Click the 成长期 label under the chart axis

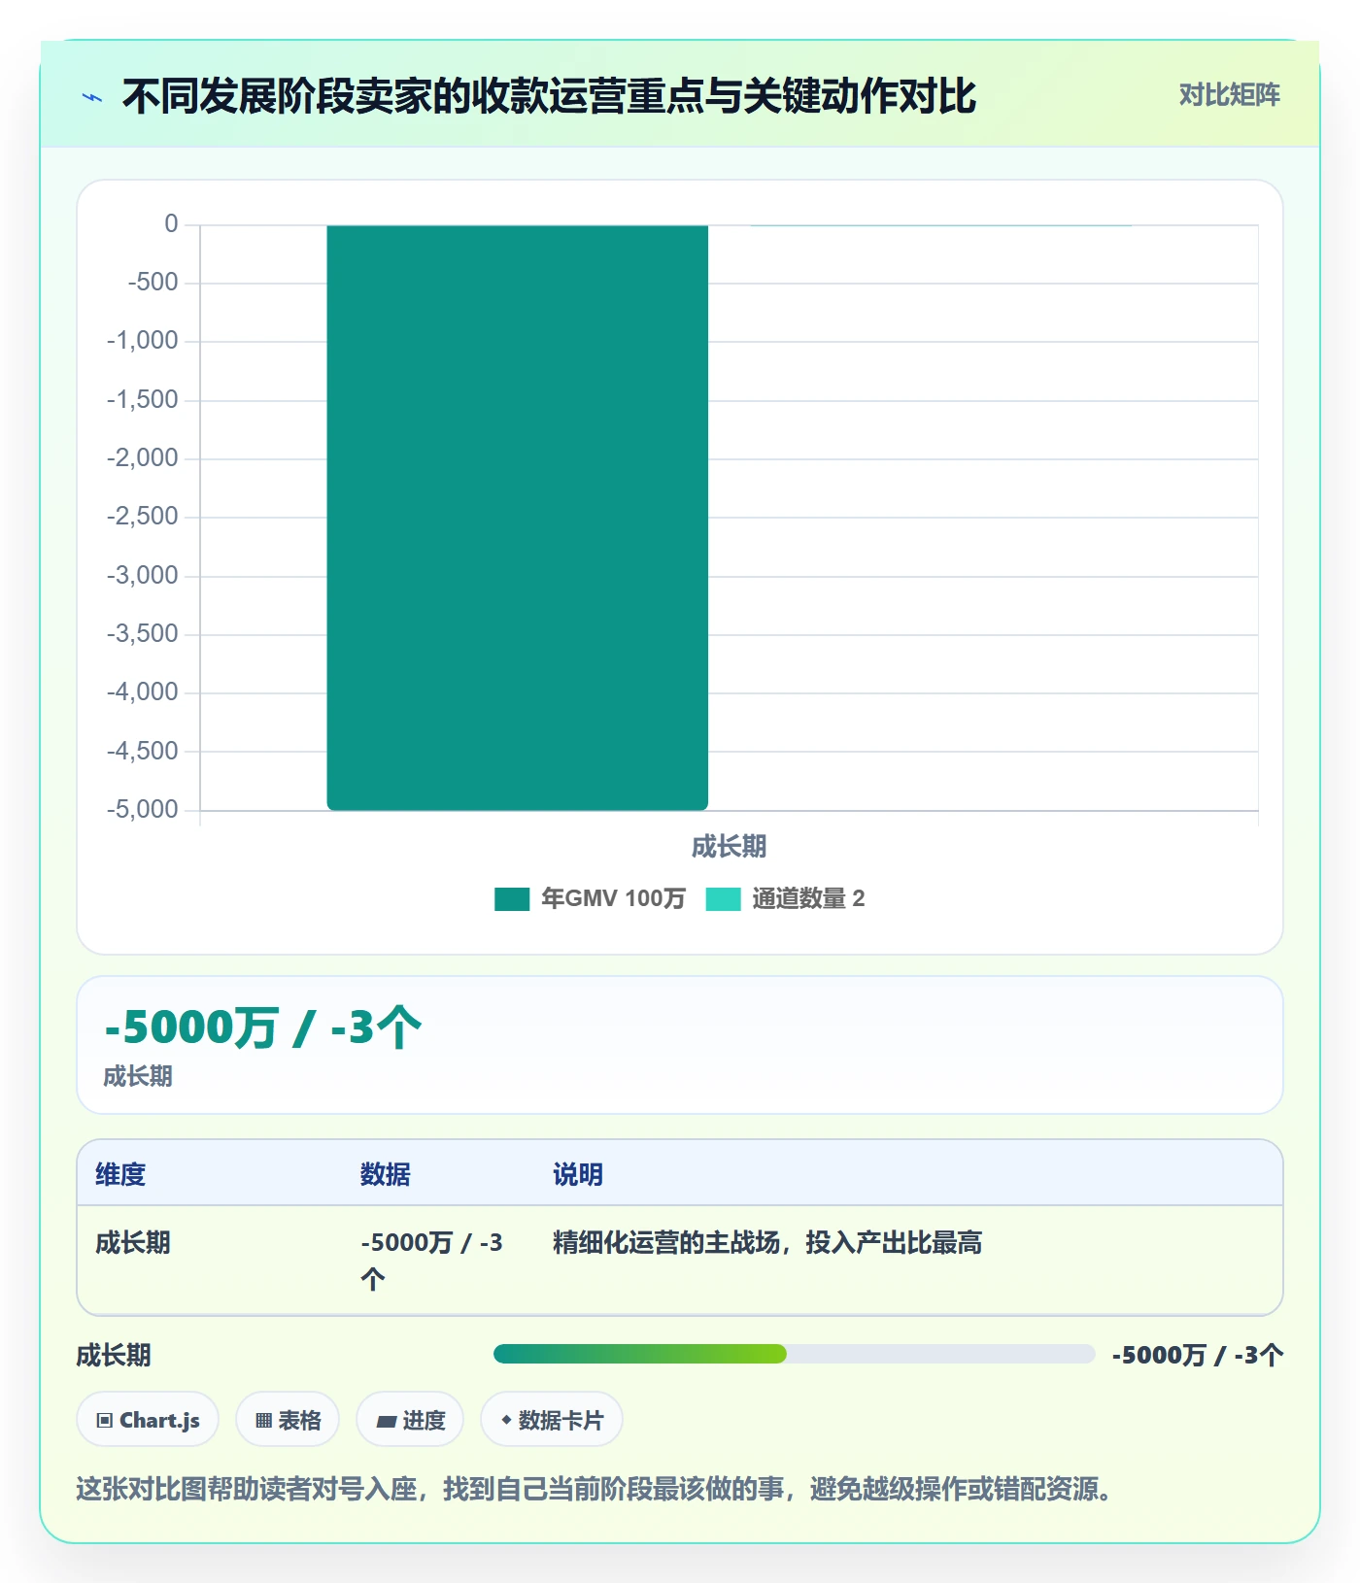tap(729, 847)
